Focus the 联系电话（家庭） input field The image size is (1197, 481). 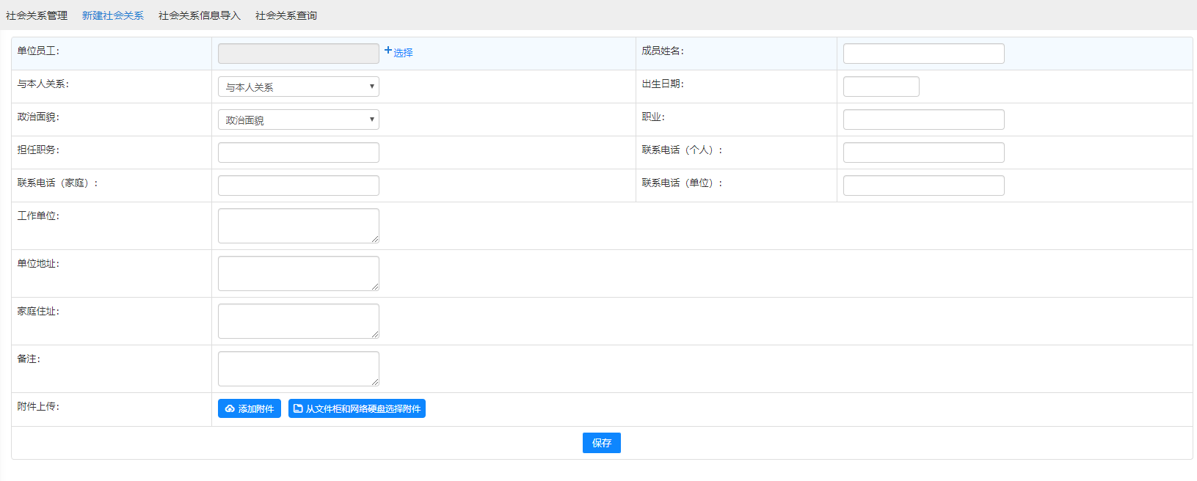click(298, 186)
